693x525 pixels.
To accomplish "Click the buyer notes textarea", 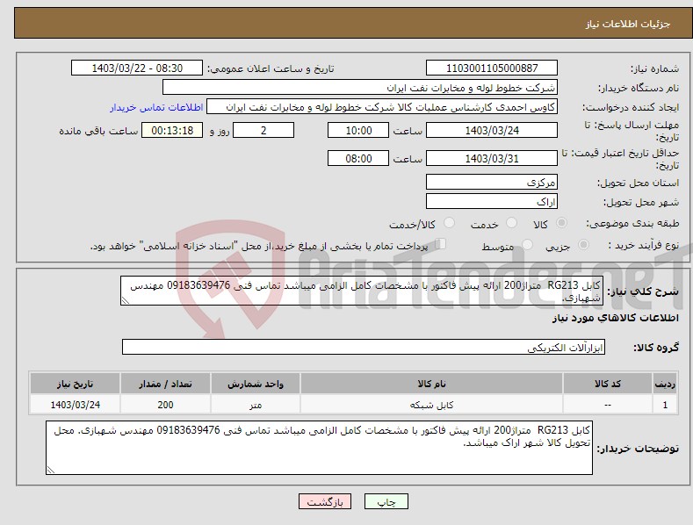I will click(319, 448).
